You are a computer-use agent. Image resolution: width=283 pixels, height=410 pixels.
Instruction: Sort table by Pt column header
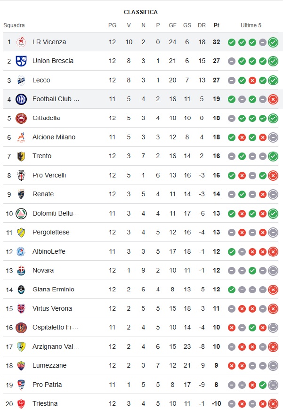[216, 25]
